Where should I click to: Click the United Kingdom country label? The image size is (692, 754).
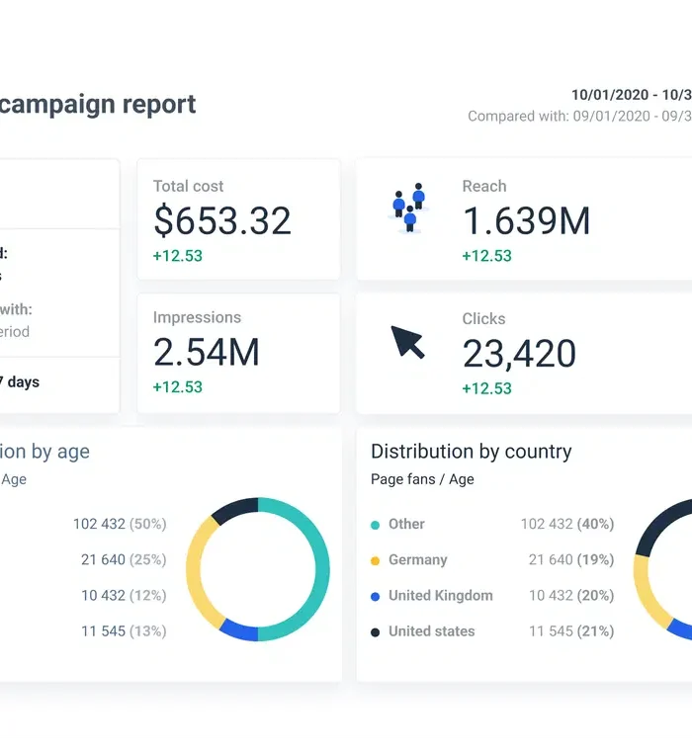click(441, 596)
